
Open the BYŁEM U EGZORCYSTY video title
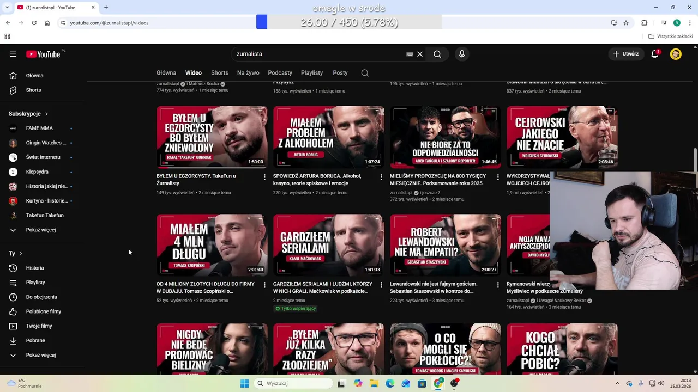[x=196, y=180]
